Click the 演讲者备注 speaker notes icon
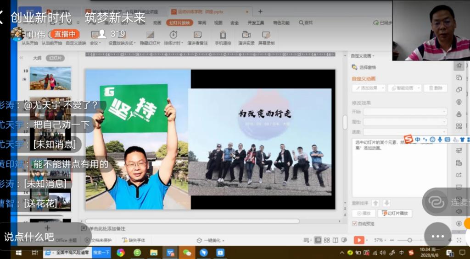 (197, 36)
